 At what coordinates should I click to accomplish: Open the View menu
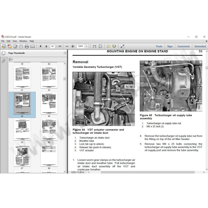(15, 41)
